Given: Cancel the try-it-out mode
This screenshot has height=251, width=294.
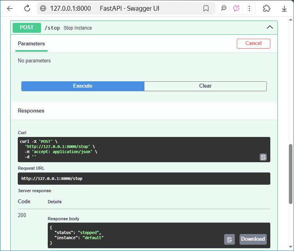Looking at the screenshot, I should [253, 43].
